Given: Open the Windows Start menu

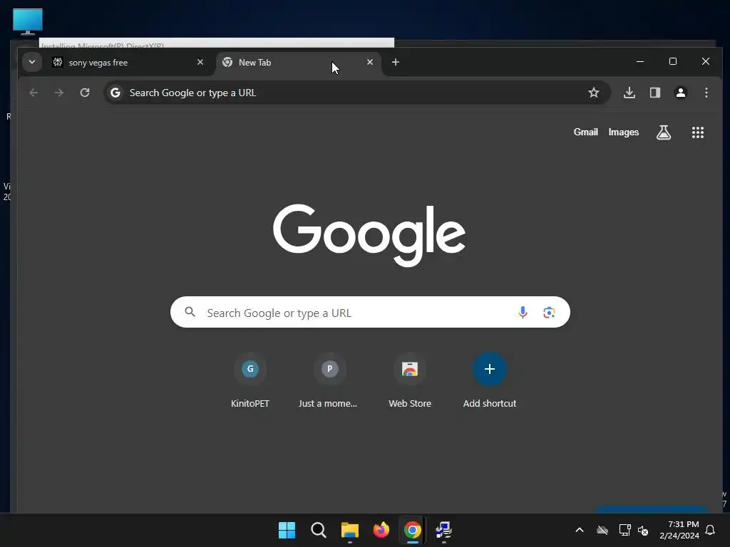Looking at the screenshot, I should [x=287, y=530].
